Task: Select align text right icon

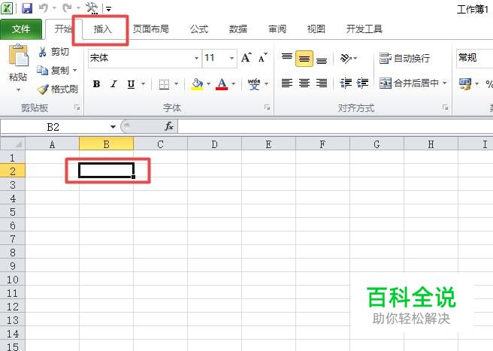Action: click(x=322, y=83)
